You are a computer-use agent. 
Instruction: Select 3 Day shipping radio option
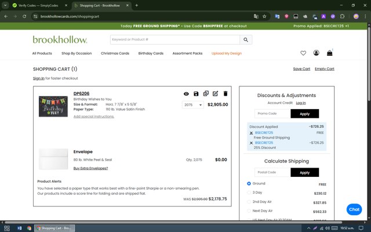click(x=249, y=193)
